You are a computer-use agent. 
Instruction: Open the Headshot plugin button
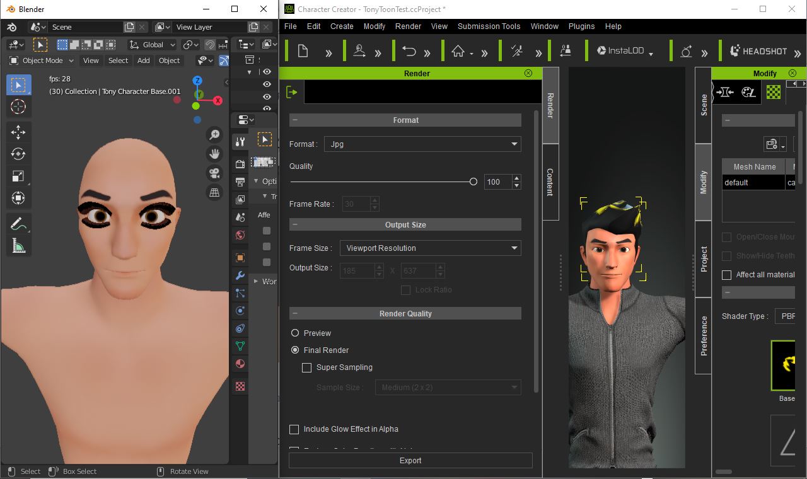pyautogui.click(x=758, y=51)
